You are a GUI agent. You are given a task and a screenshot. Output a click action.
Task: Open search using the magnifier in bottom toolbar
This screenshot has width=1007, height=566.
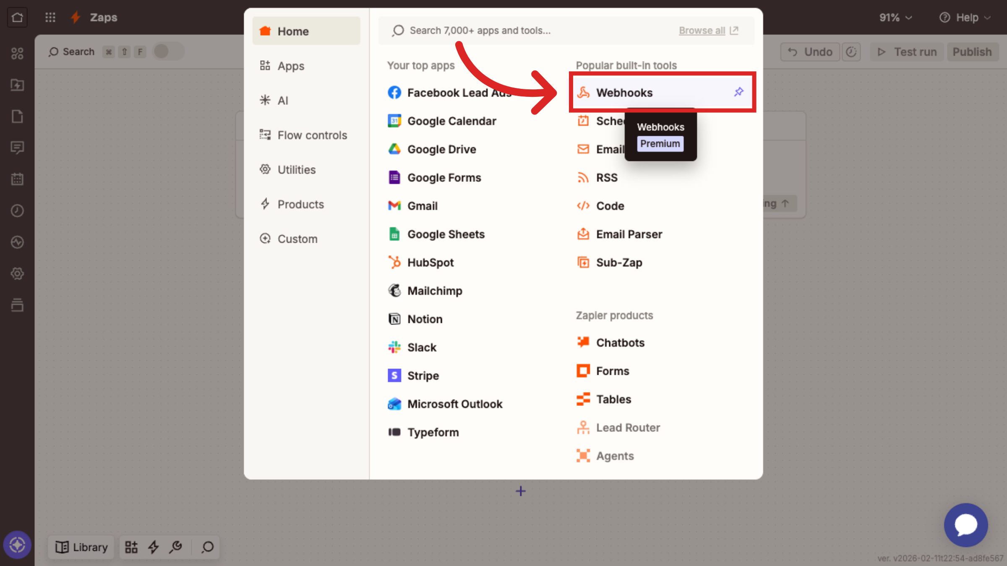click(x=206, y=547)
